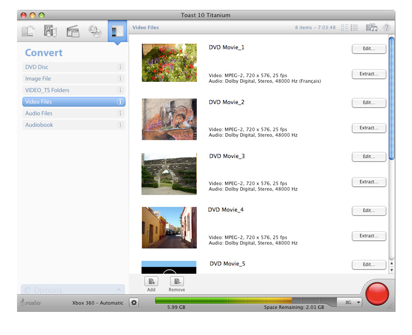Switch to detailed thumbnail list view

(345, 28)
